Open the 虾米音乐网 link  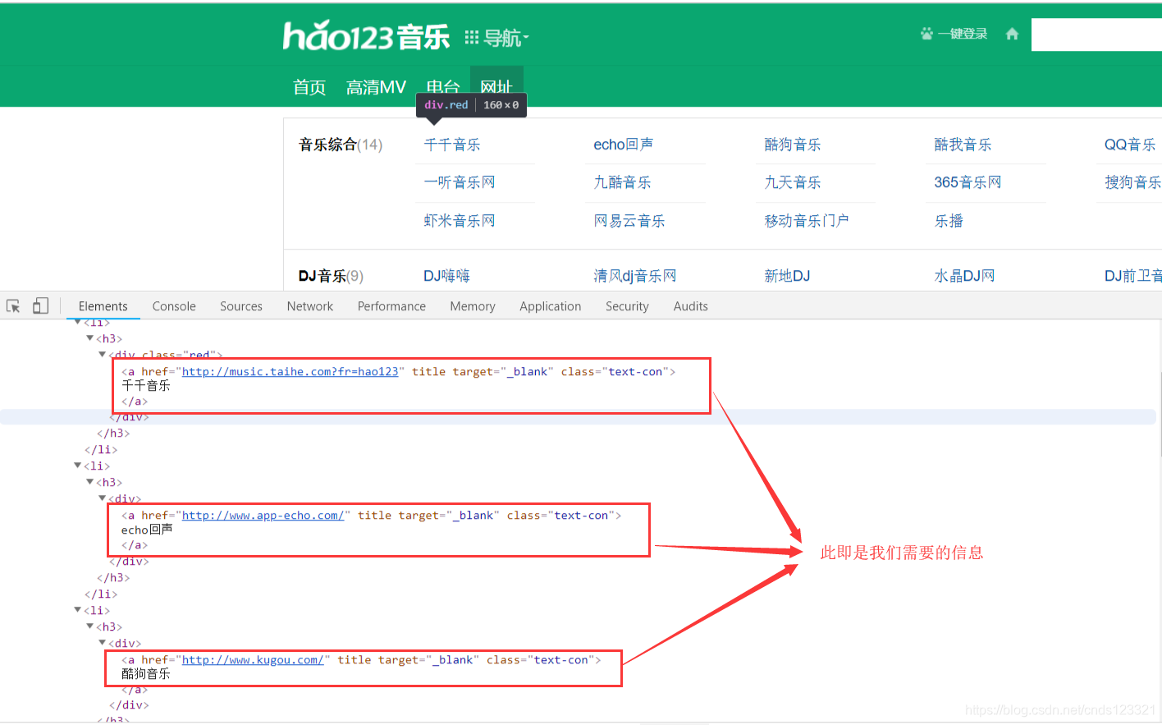(x=460, y=221)
